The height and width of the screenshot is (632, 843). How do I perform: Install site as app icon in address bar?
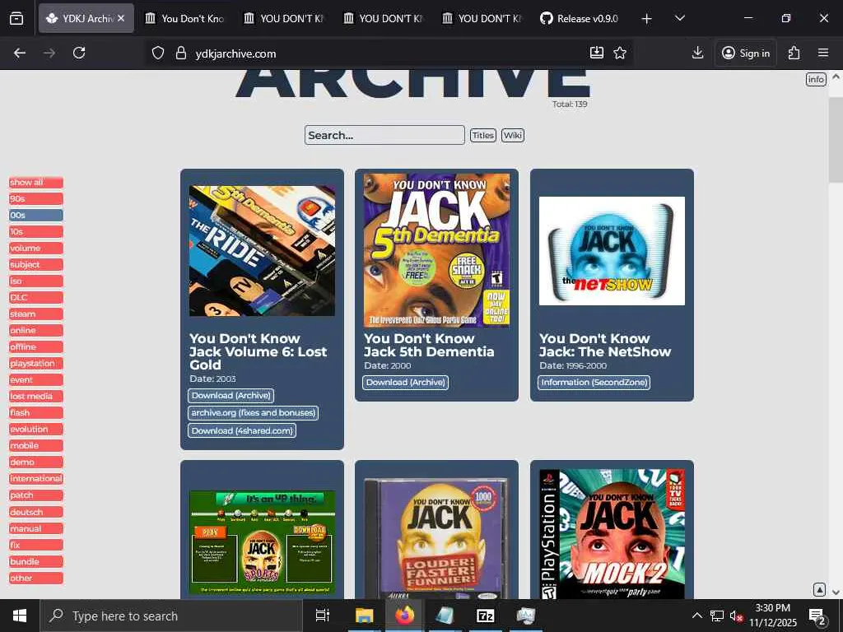597,53
